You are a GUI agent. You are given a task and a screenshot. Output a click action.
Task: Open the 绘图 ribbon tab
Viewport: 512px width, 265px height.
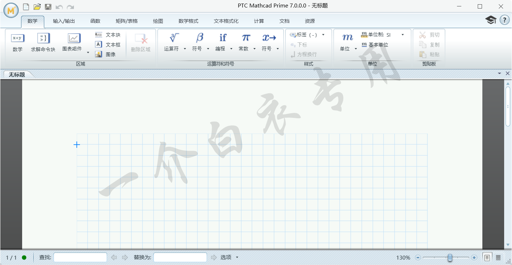158,21
